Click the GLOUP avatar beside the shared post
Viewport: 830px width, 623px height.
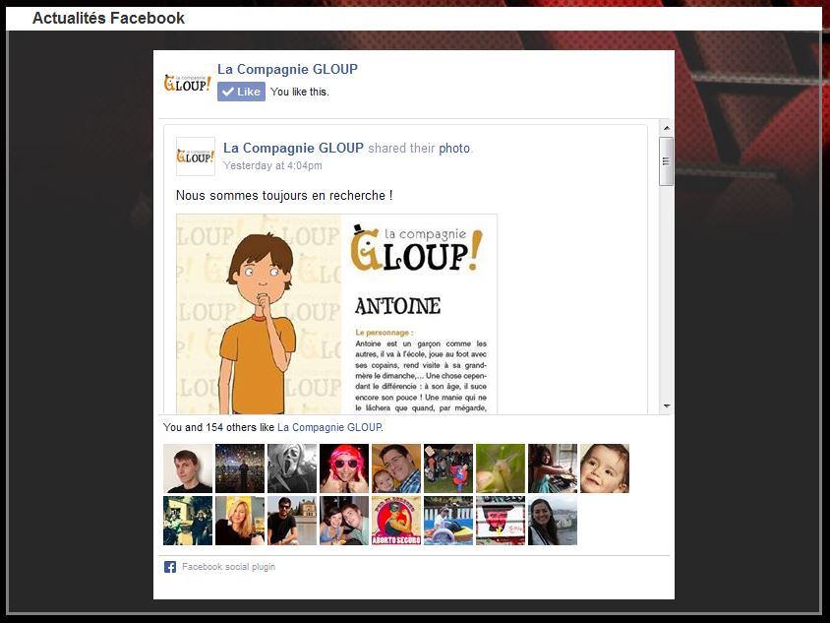coord(196,156)
